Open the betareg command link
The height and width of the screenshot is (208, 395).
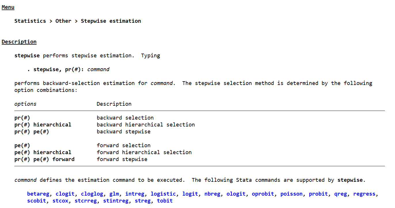38,194
